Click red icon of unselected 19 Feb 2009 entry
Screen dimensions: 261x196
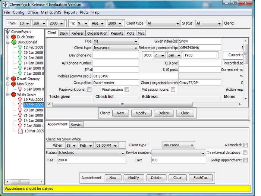(x=20, y=100)
